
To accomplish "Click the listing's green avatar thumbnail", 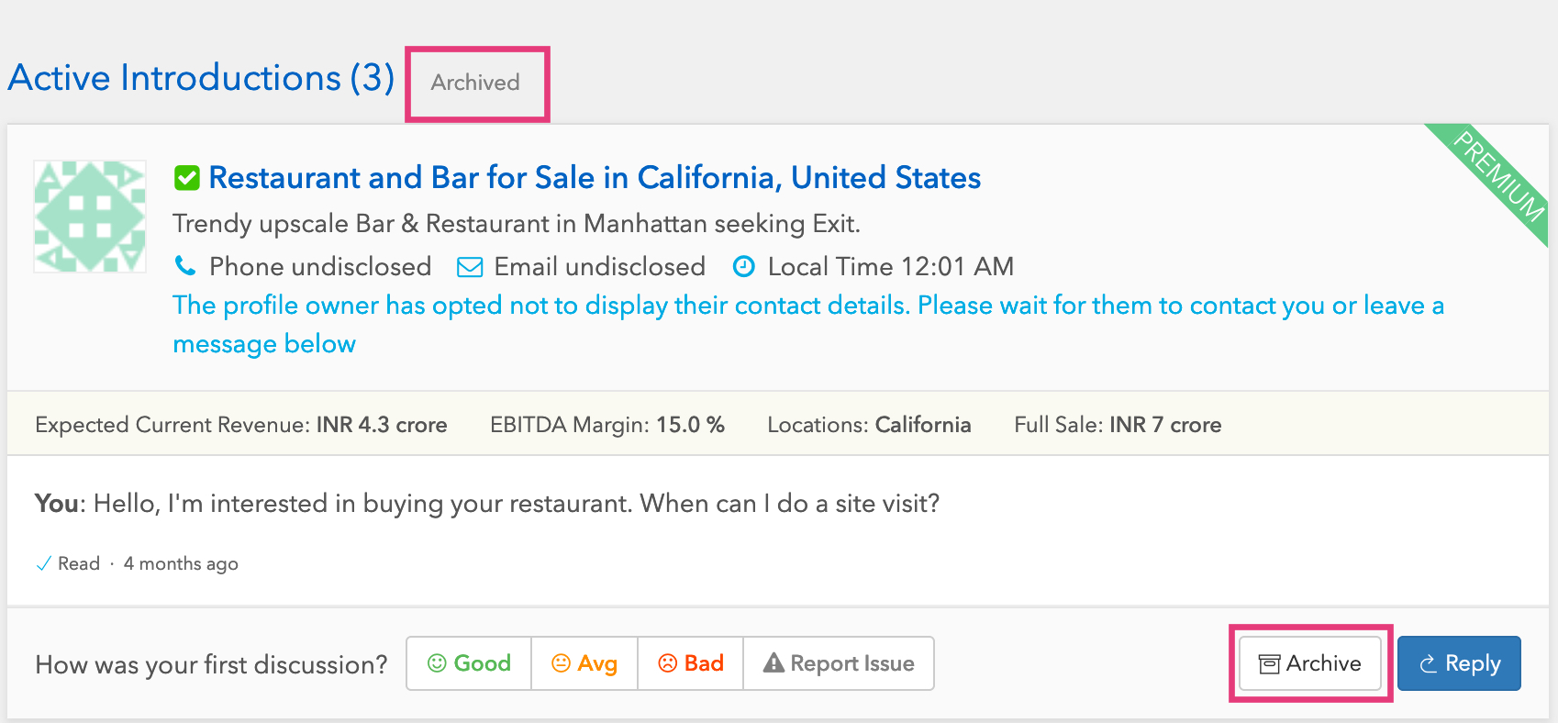I will [90, 217].
